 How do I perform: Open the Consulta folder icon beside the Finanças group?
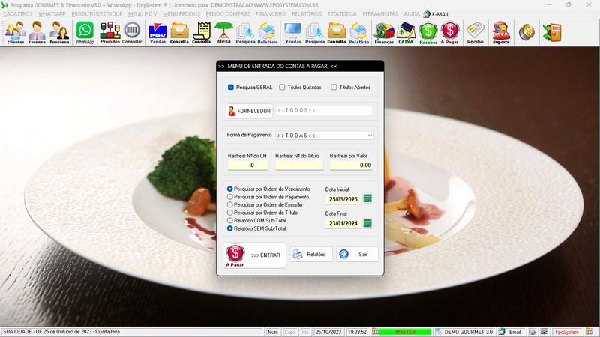pyautogui.click(x=337, y=32)
